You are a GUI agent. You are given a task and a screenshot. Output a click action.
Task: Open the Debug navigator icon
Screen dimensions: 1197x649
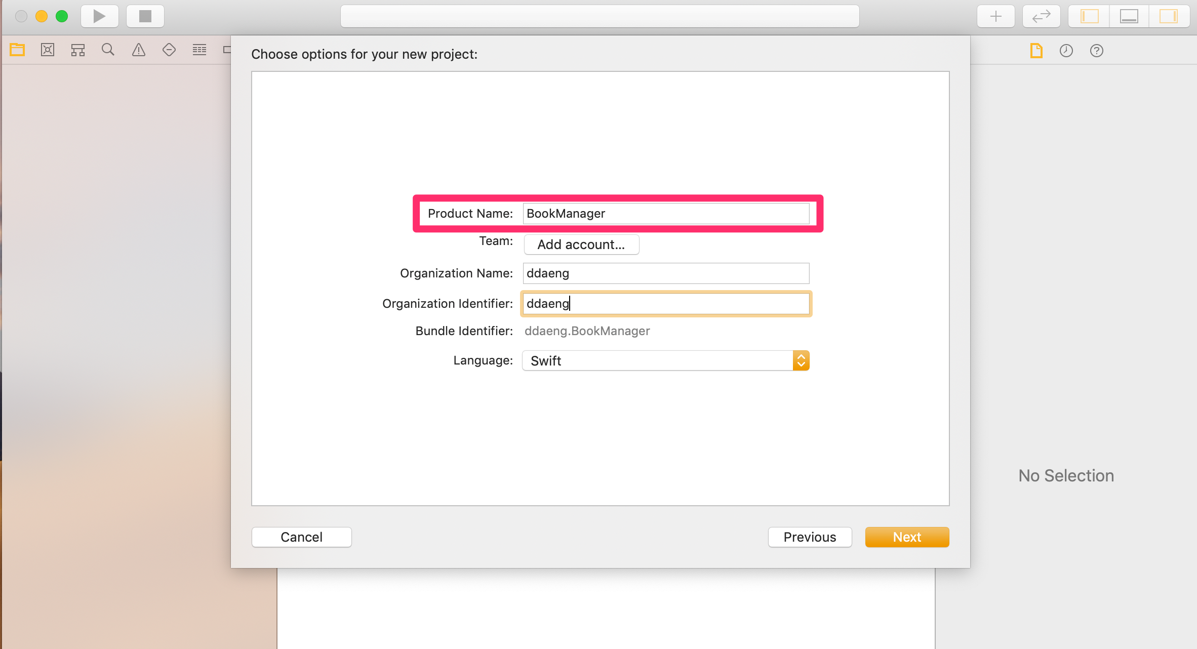[200, 50]
